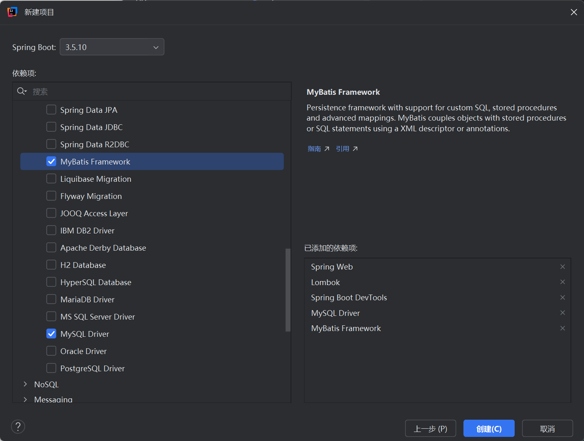Expand the Messaging category
Image resolution: width=584 pixels, height=441 pixels.
(x=25, y=399)
